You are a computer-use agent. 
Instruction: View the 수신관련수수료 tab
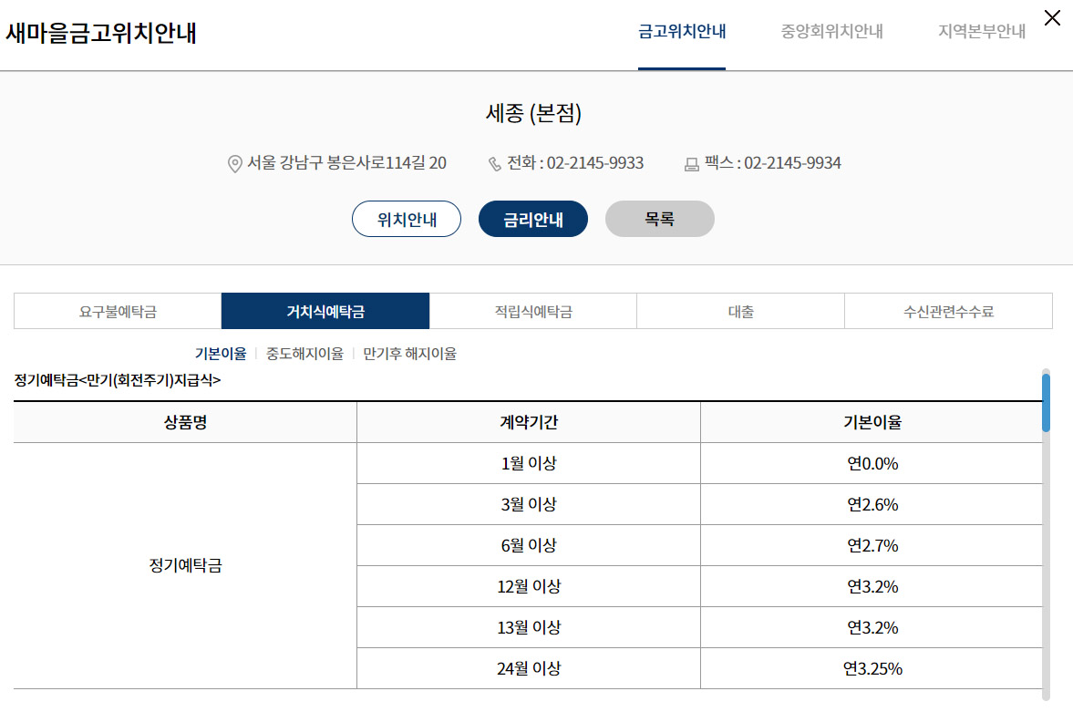pyautogui.click(x=948, y=310)
